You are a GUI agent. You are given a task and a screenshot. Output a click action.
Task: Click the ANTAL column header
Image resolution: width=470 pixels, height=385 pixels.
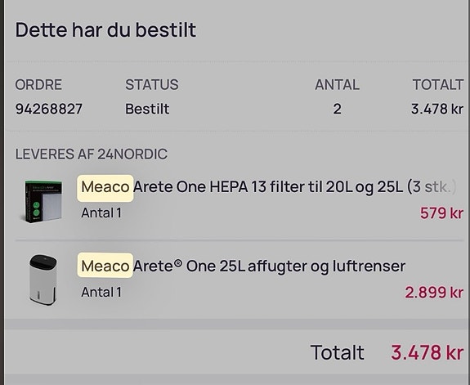click(x=338, y=84)
